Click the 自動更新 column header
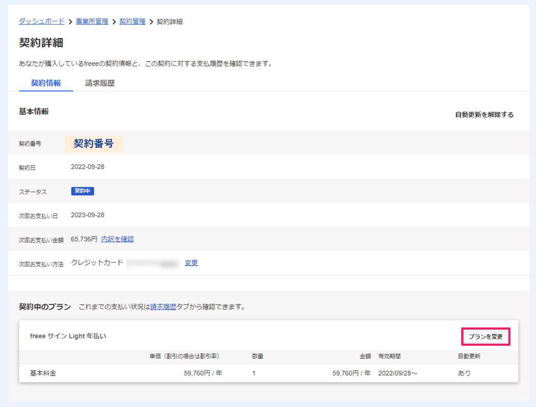Screen dimensions: 536x407 (469, 356)
